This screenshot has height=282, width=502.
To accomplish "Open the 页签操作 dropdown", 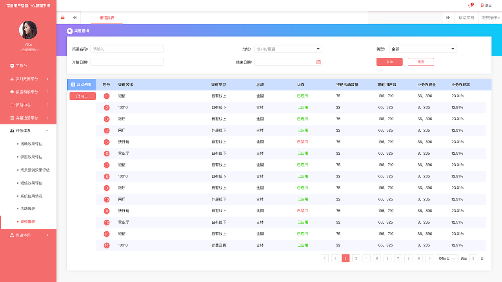I will [x=490, y=18].
